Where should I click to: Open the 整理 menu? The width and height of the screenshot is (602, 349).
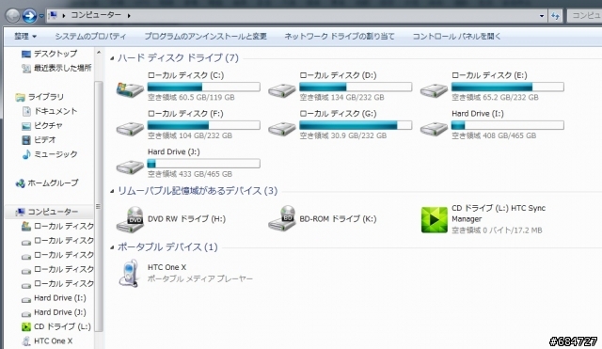(25, 37)
